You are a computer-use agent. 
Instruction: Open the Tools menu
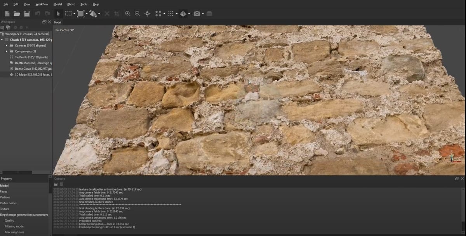pyautogui.click(x=83, y=4)
